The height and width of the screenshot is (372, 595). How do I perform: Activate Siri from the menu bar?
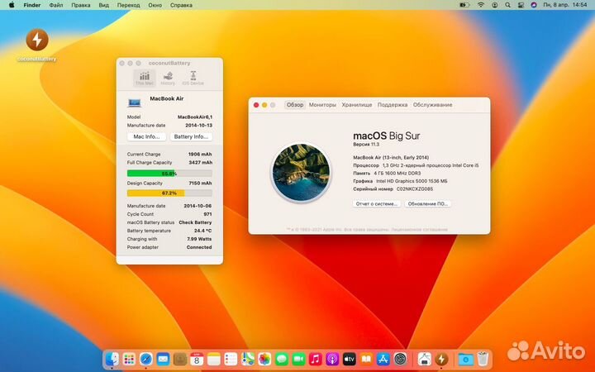(x=534, y=5)
